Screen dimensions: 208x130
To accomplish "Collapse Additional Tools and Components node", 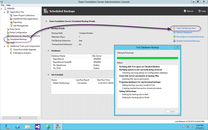I will [4, 46].
